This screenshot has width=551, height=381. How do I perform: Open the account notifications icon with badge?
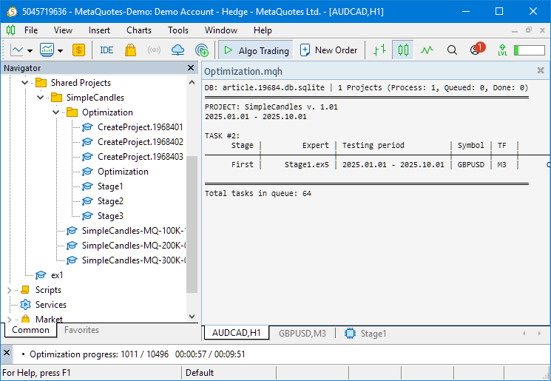click(477, 50)
